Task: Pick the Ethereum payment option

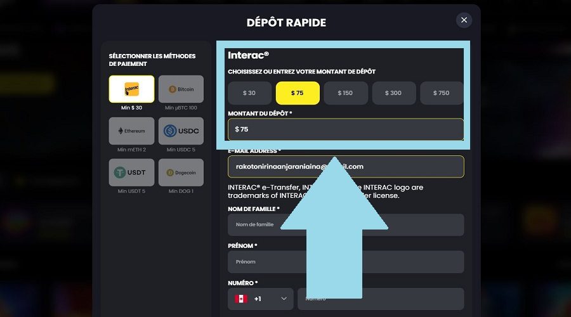Action: coord(131,131)
